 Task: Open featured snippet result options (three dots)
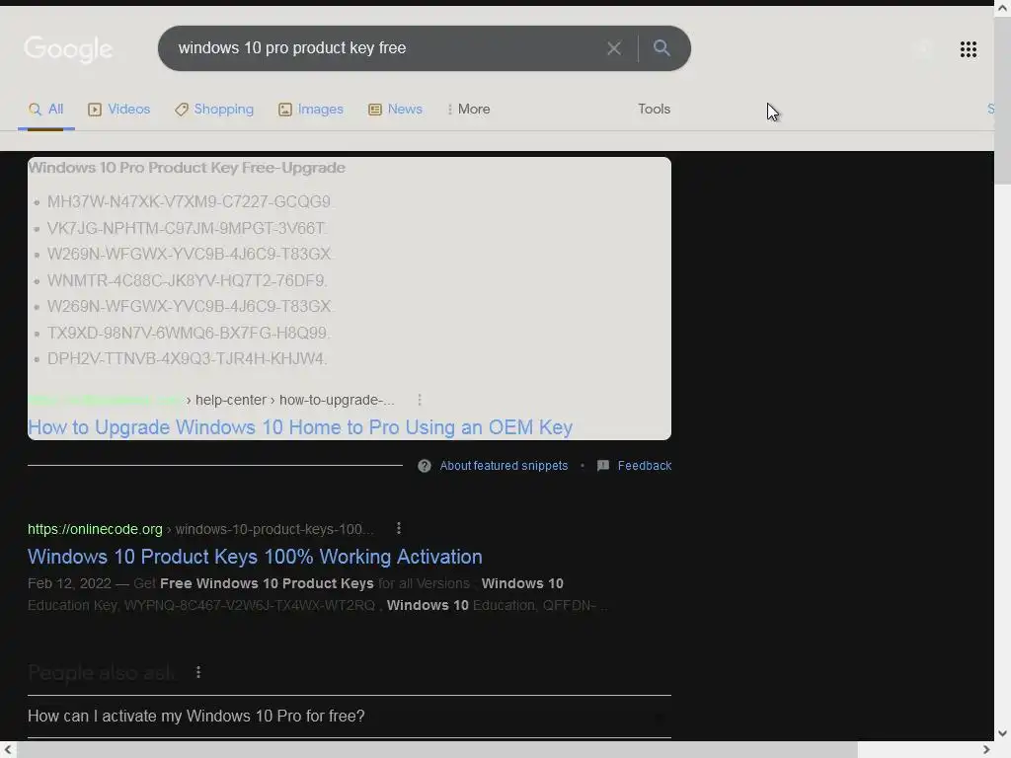[420, 400]
